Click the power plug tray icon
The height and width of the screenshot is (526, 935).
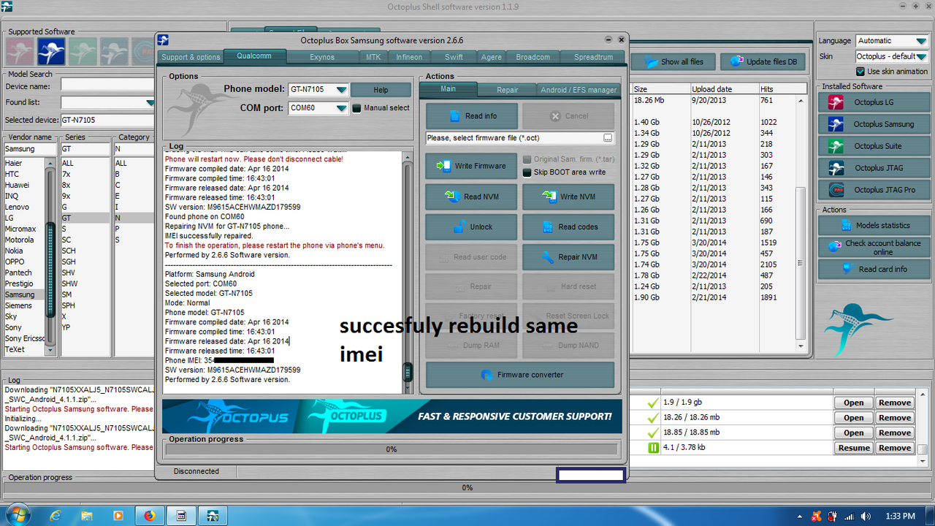[833, 517]
